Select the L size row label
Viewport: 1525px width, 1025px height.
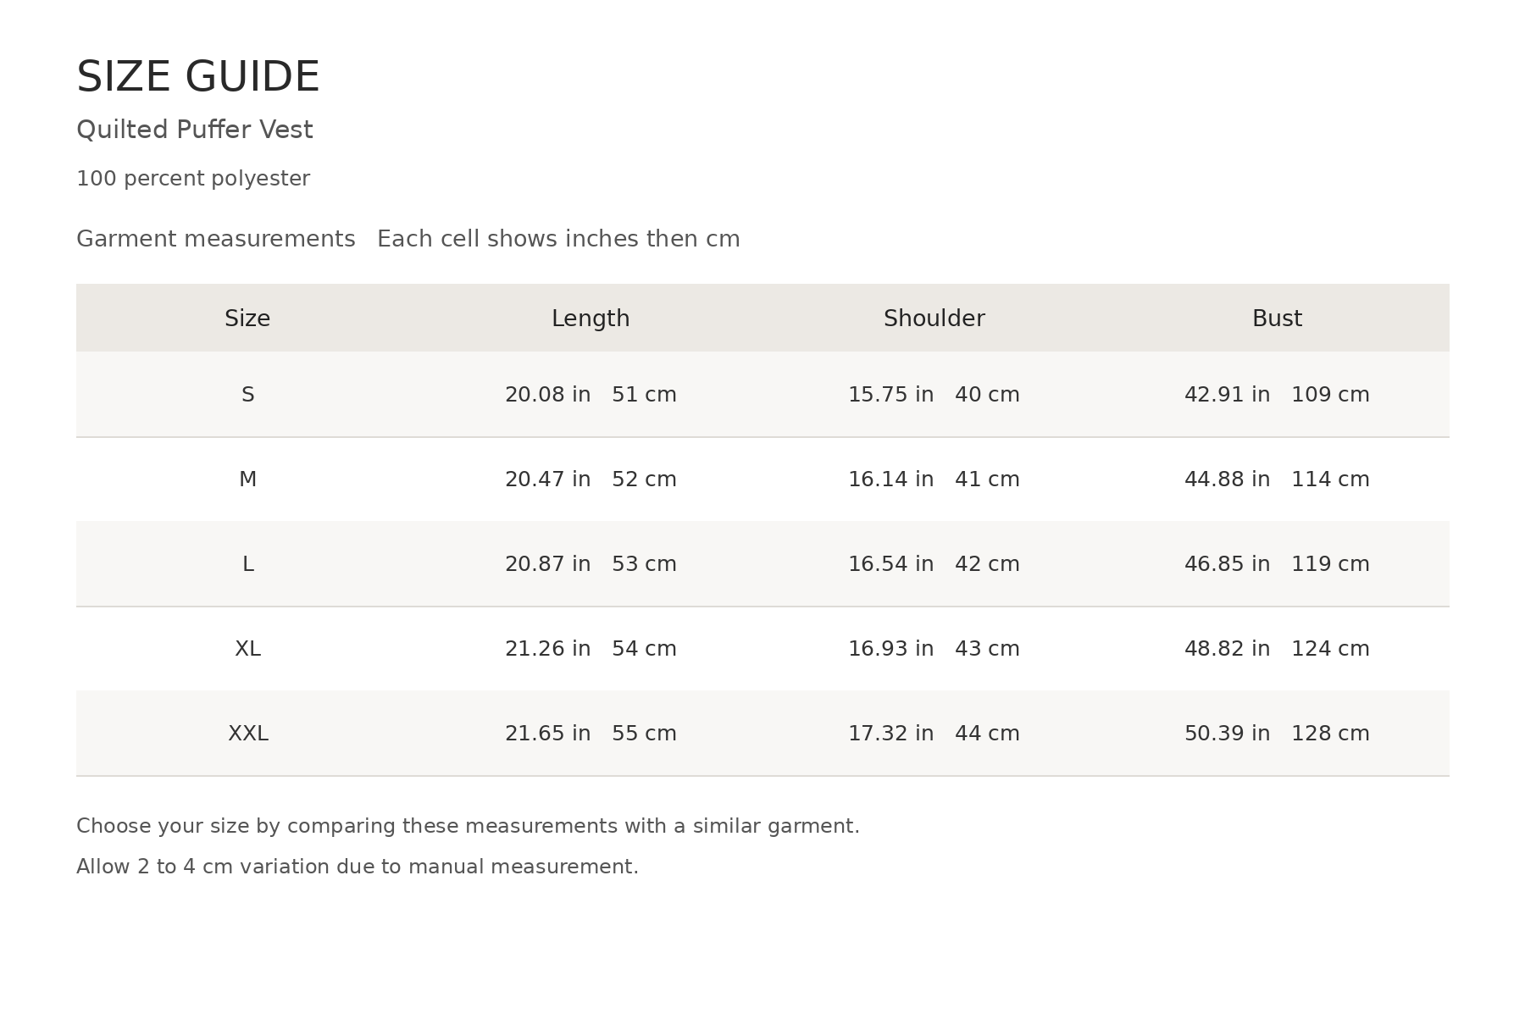tap(247, 564)
